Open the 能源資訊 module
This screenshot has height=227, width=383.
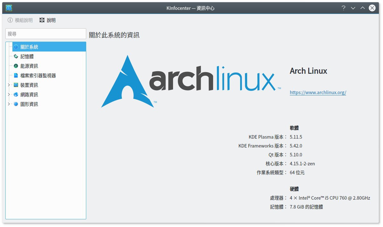[29, 66]
